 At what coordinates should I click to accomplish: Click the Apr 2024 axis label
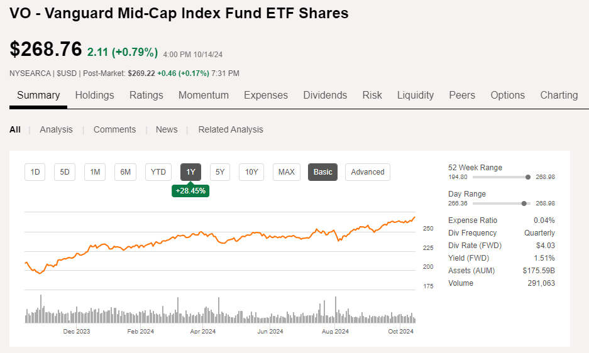203,332
